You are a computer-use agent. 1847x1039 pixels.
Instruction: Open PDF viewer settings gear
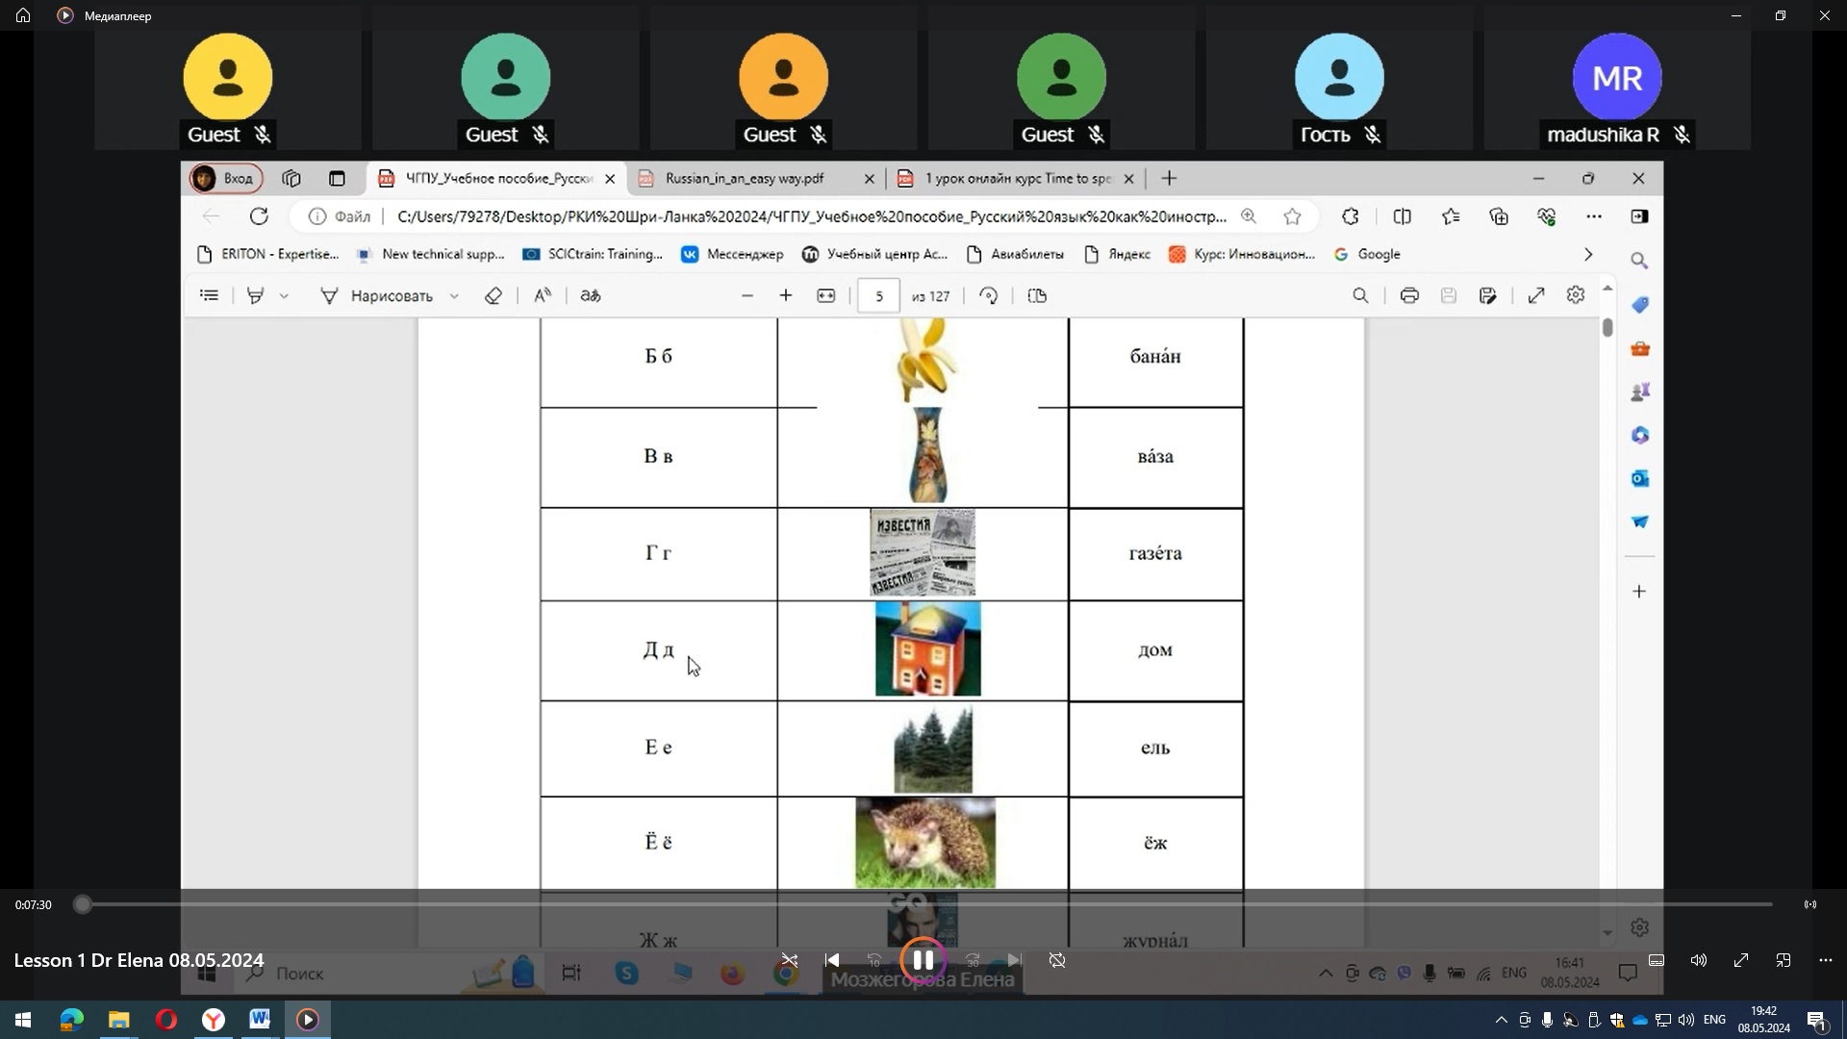click(1575, 295)
